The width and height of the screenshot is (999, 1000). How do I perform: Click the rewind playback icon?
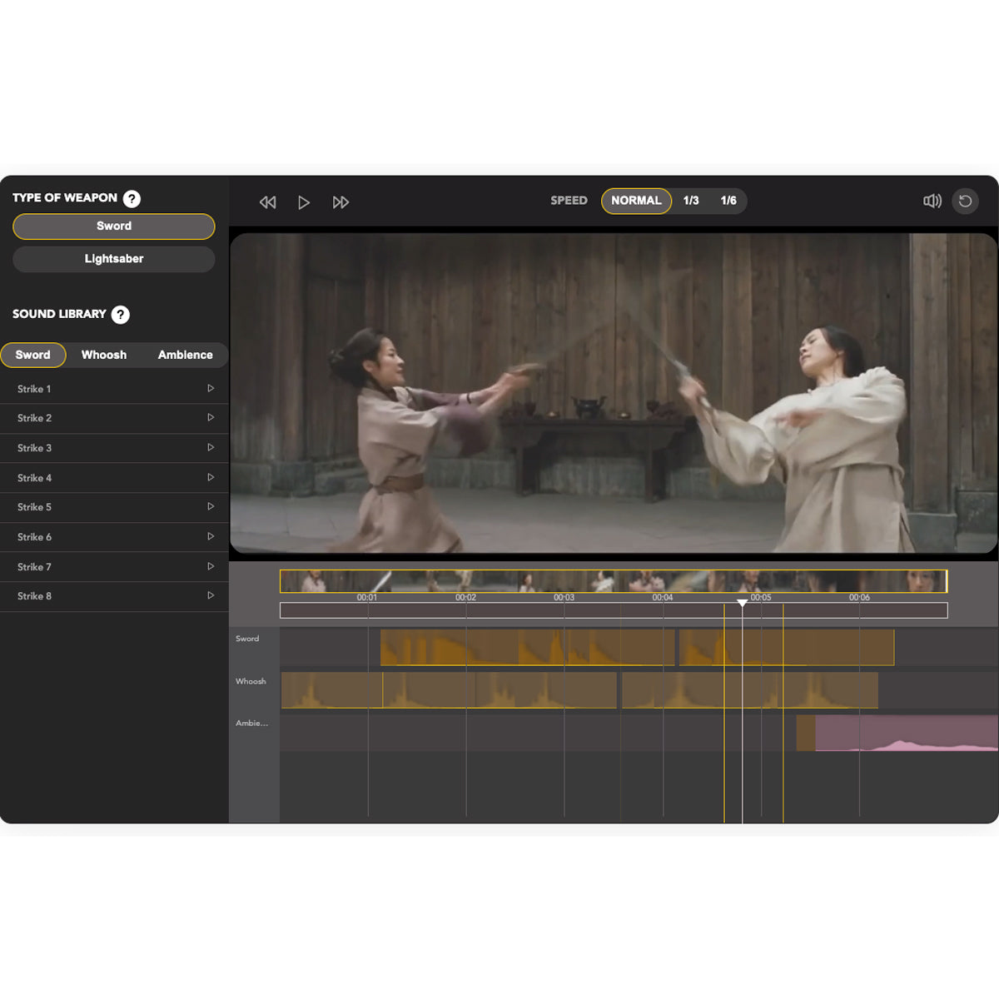[267, 202]
